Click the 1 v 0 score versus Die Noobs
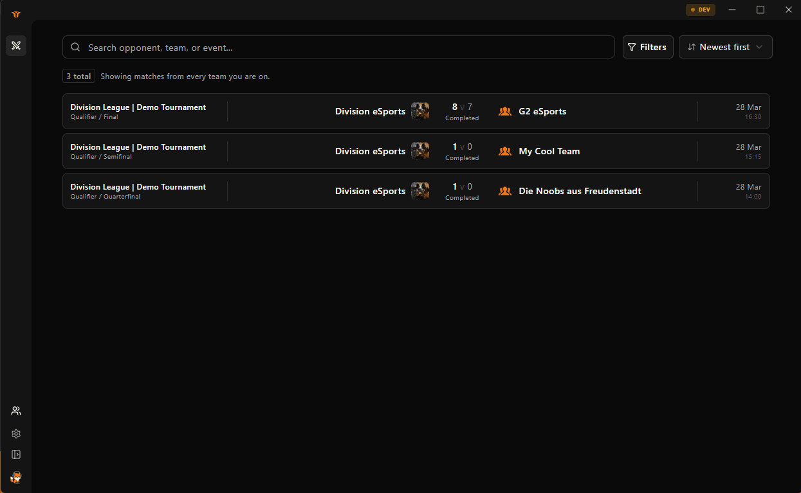Viewport: 801px width, 493px height. click(x=462, y=186)
